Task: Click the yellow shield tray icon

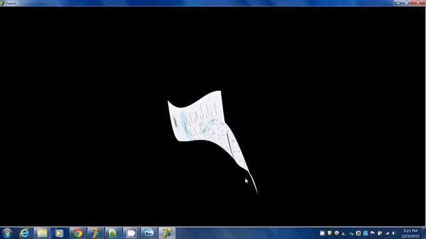Action: point(329,233)
